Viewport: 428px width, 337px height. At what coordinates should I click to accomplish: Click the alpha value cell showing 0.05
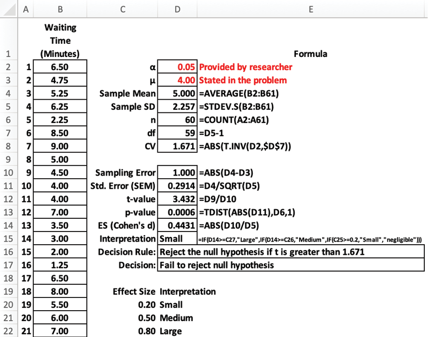pyautogui.click(x=177, y=67)
